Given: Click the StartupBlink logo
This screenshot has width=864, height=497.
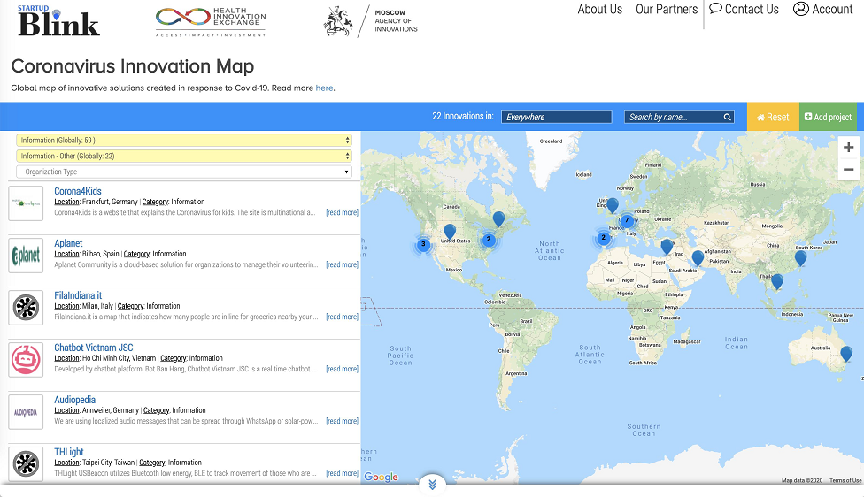Looking at the screenshot, I should coord(58,21).
